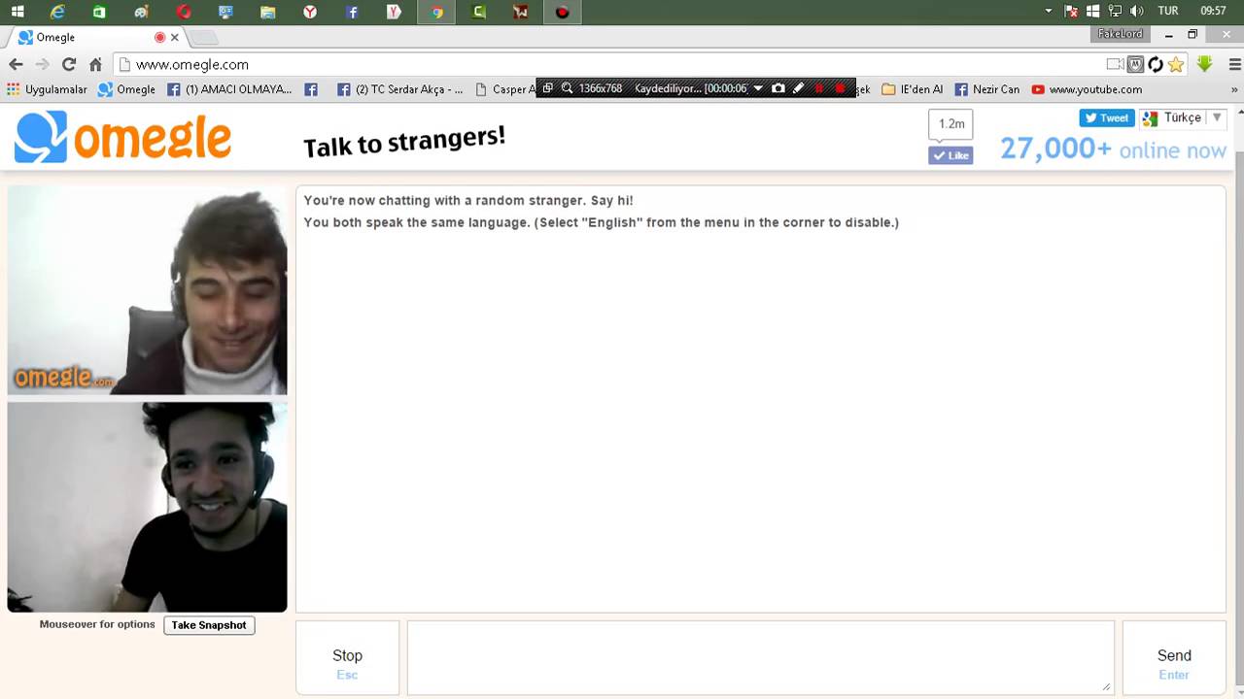Click the circular sync arrows extension icon
This screenshot has height=699, width=1244.
[1156, 64]
